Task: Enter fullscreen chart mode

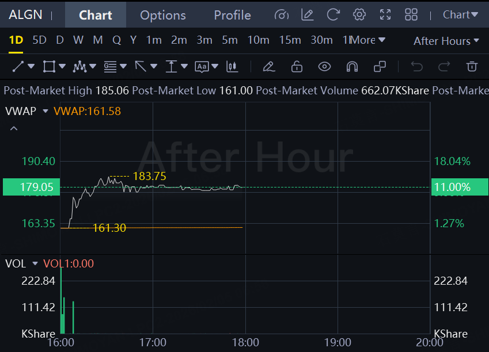Action: click(385, 15)
